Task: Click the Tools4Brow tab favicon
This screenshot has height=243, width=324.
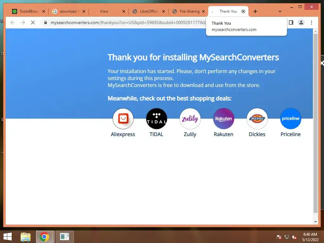Action: (15, 11)
